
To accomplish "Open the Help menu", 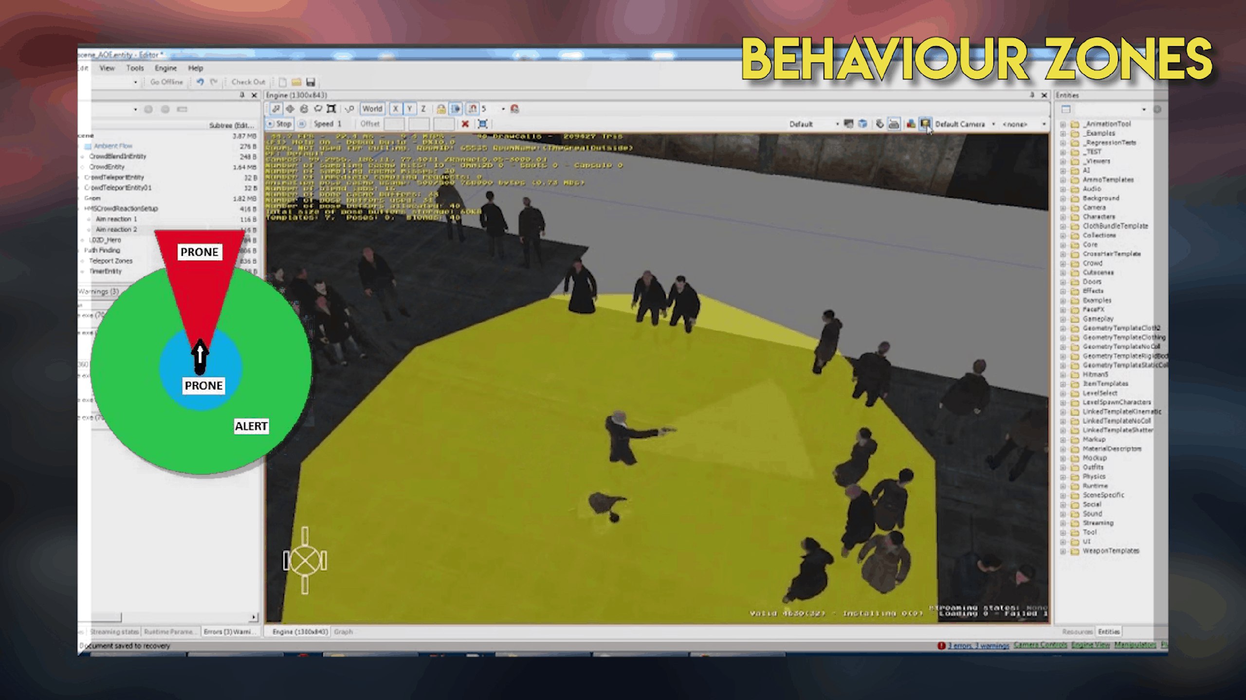I will (195, 68).
